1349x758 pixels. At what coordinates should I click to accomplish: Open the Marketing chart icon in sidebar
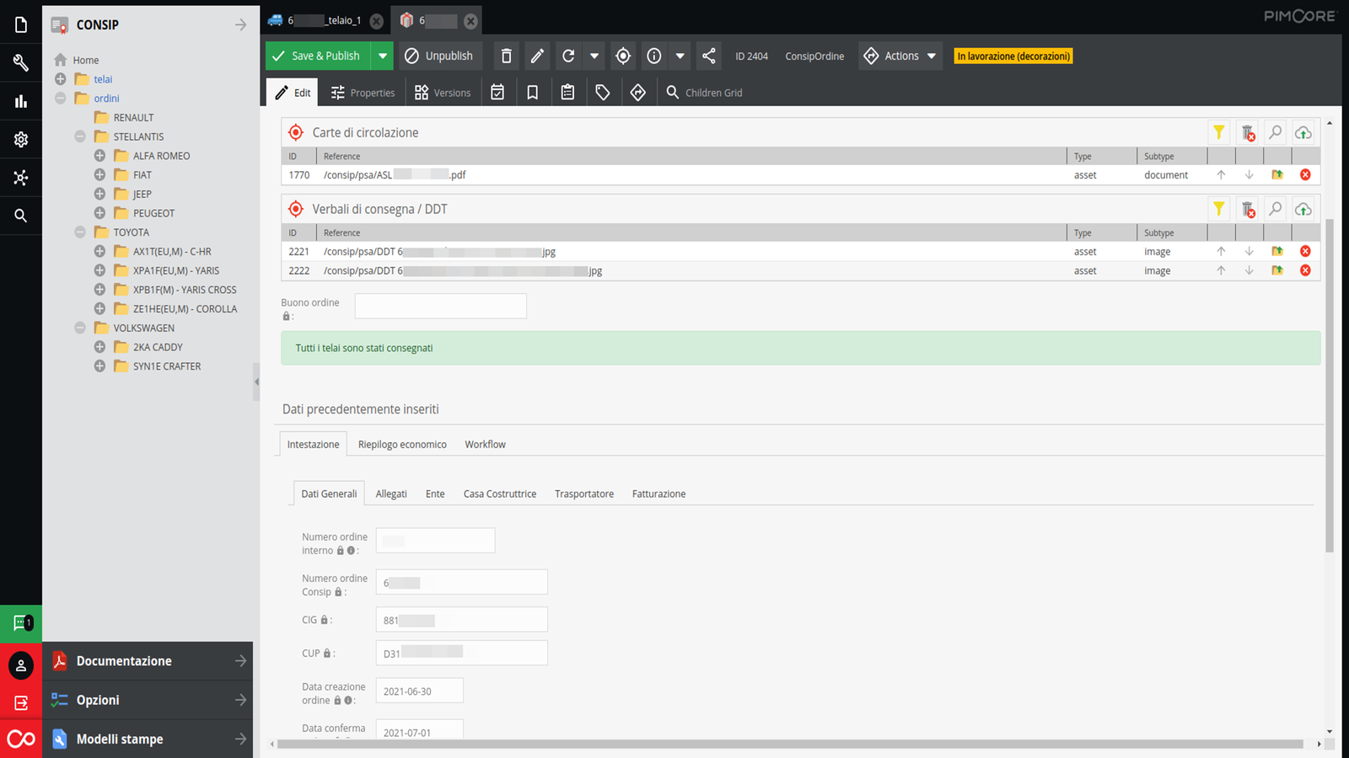coord(21,101)
